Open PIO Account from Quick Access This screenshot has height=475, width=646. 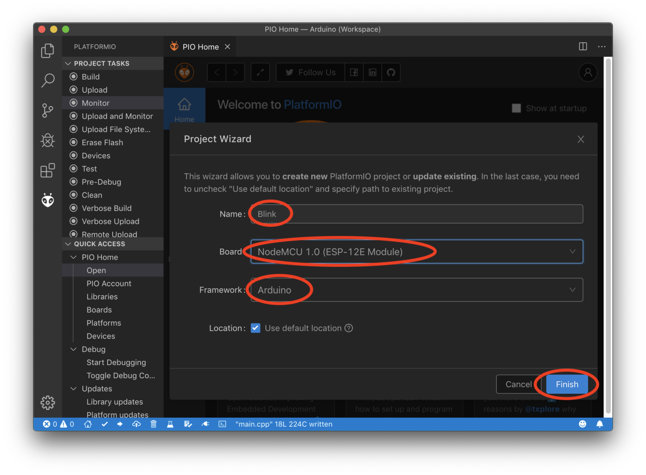[x=109, y=284]
